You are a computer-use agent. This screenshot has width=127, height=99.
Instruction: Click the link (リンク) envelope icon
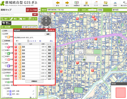(96, 4)
